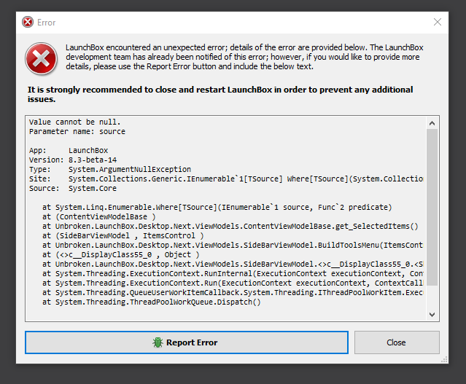Click the 'at (<>c__DisplayClass55_0 , Object )' line
466x384 pixels.
click(x=120, y=255)
